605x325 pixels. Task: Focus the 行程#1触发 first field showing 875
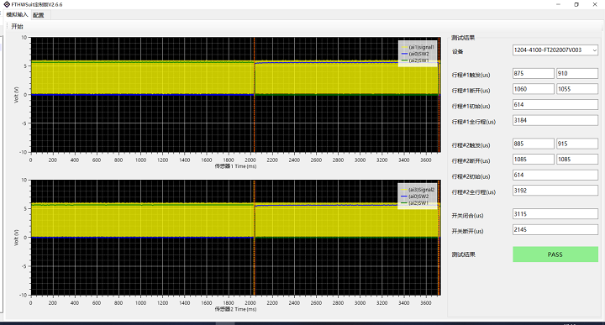534,73
